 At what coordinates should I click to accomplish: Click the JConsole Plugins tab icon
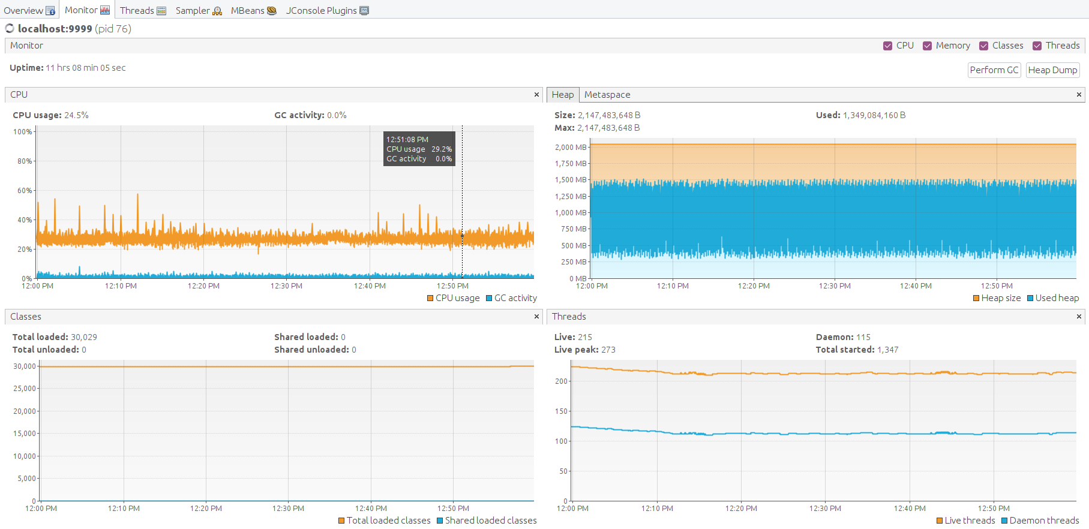point(364,11)
